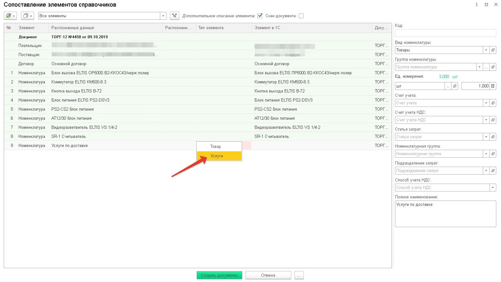This screenshot has width=501, height=282.
Task: Click SR-1 Считыватель in Элемент в 1С column
Action: click(312, 137)
